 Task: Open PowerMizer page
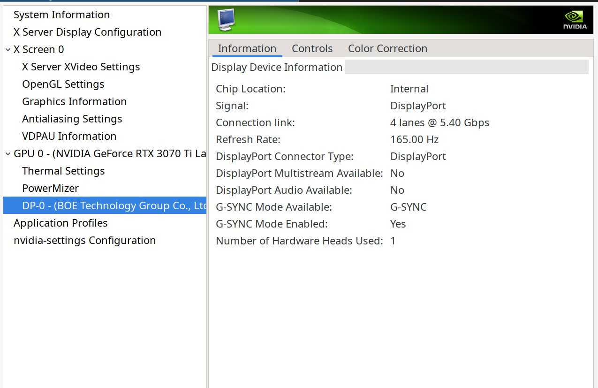[50, 188]
